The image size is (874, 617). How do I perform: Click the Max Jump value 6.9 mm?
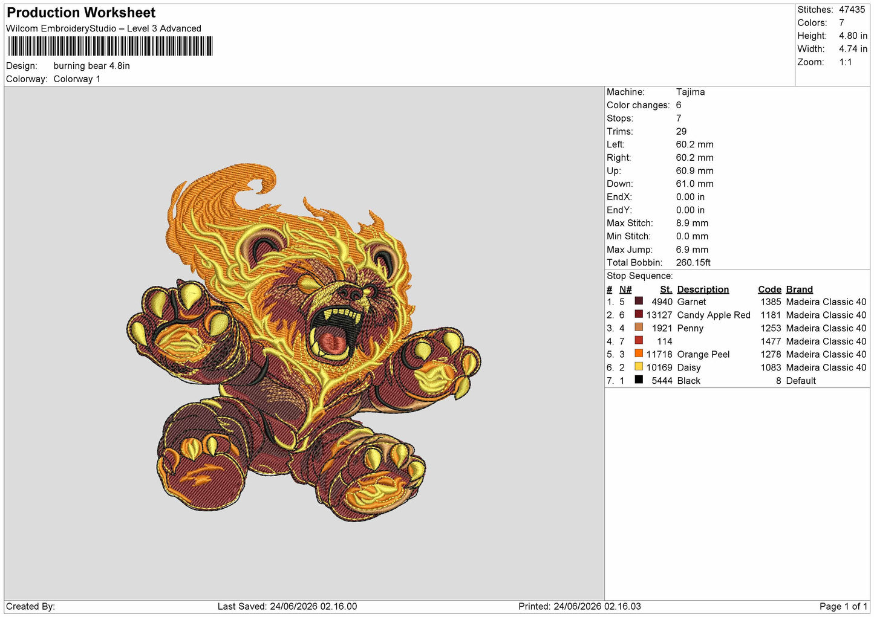(x=692, y=250)
